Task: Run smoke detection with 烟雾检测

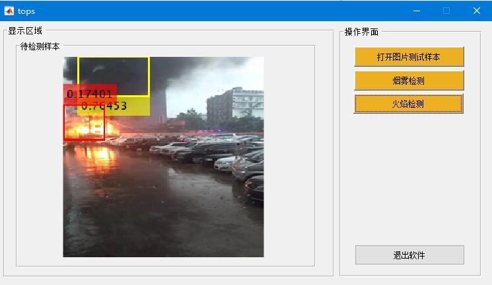Action: (409, 81)
